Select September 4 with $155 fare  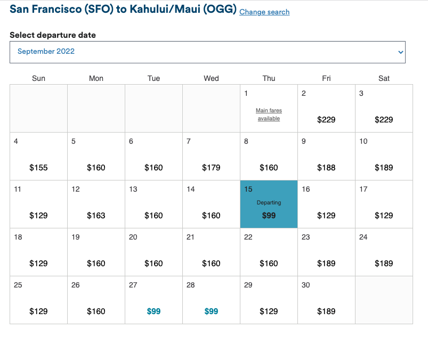click(38, 157)
